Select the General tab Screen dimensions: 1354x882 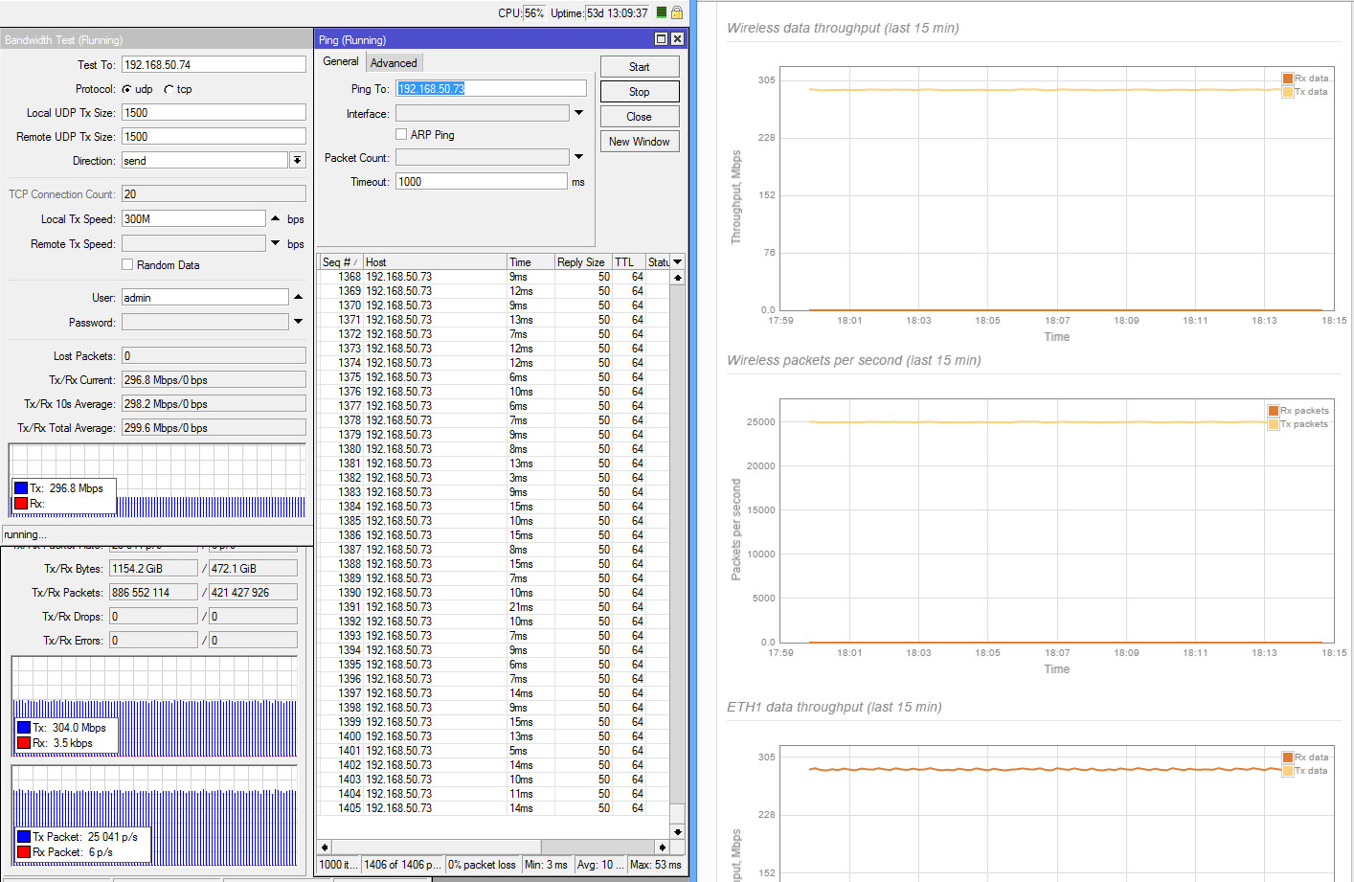(x=340, y=61)
